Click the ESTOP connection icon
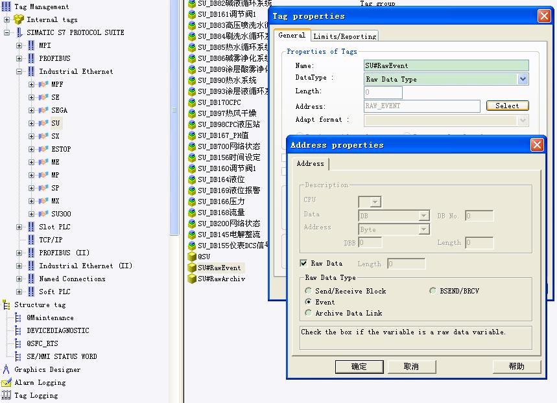 (43, 149)
